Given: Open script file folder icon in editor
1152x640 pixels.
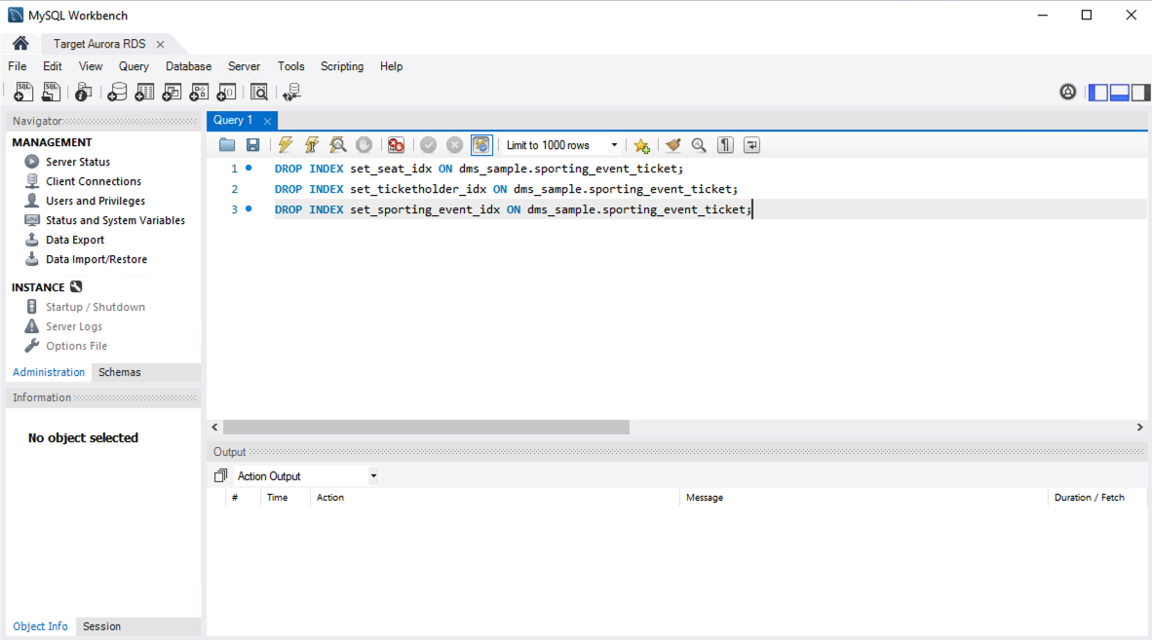Looking at the screenshot, I should pyautogui.click(x=227, y=145).
